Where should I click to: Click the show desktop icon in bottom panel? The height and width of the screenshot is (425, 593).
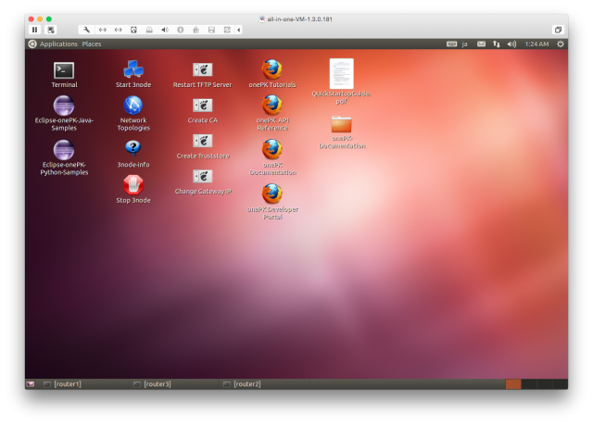click(31, 384)
